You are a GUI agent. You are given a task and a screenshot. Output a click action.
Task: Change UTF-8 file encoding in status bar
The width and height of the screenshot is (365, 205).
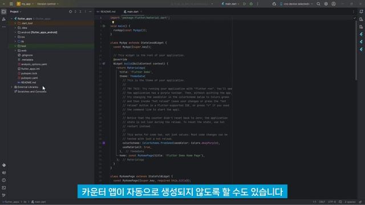click(332, 202)
